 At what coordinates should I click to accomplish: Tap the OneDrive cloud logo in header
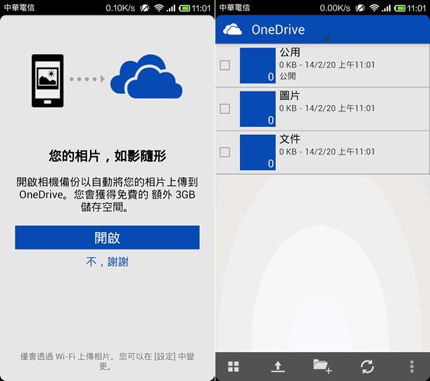pyautogui.click(x=232, y=30)
